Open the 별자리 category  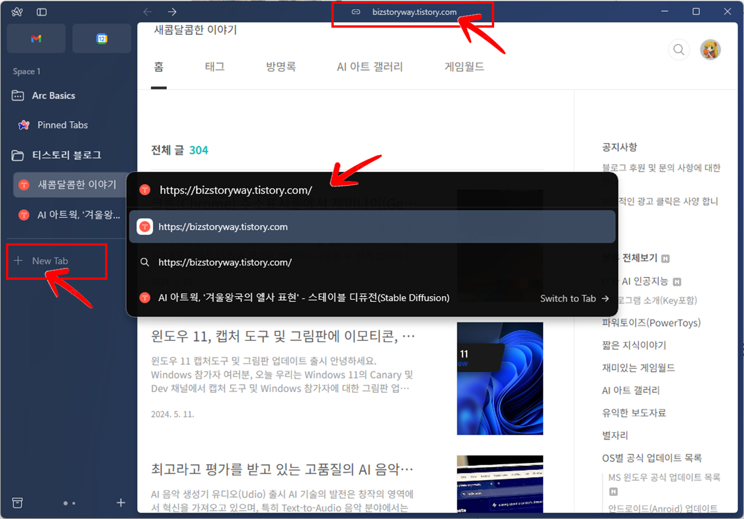pyautogui.click(x=615, y=436)
